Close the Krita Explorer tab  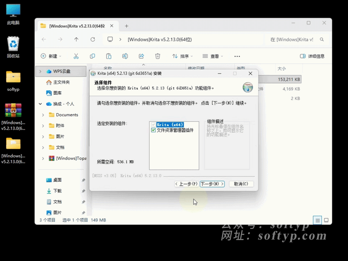coord(112,26)
